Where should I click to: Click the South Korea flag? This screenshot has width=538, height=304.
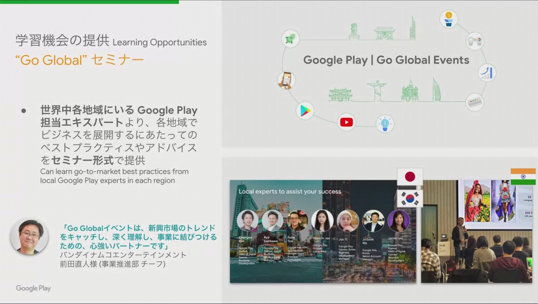tap(410, 198)
